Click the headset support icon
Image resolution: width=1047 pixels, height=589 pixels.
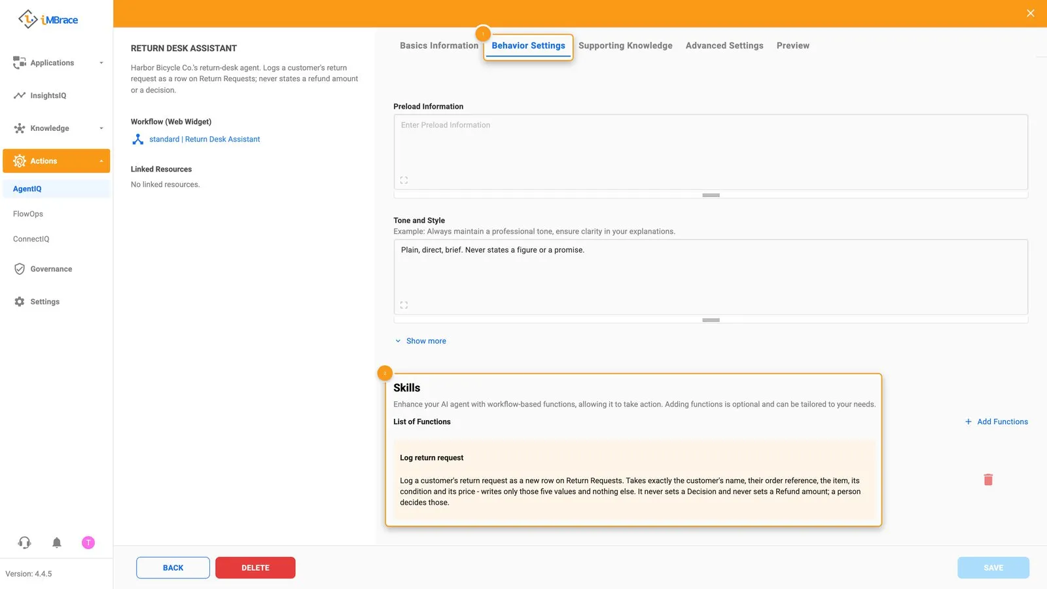tap(25, 543)
